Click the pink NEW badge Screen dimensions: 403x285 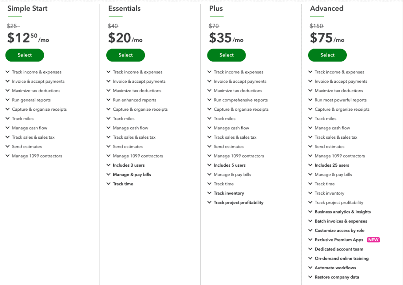(x=373, y=240)
